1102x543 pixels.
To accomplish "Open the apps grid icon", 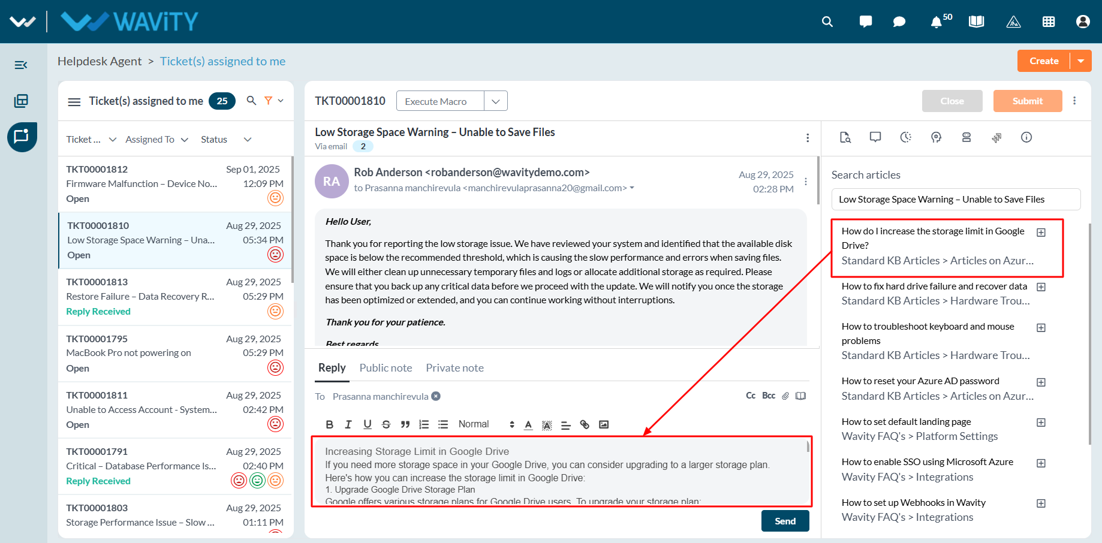I will tap(1049, 22).
